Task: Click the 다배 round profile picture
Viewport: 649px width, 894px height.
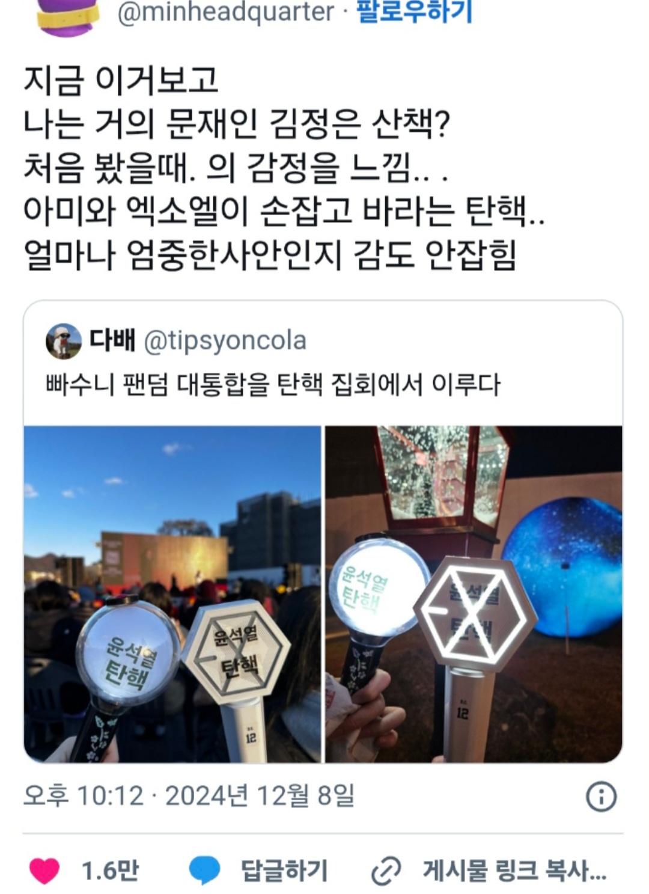Action: [x=64, y=341]
